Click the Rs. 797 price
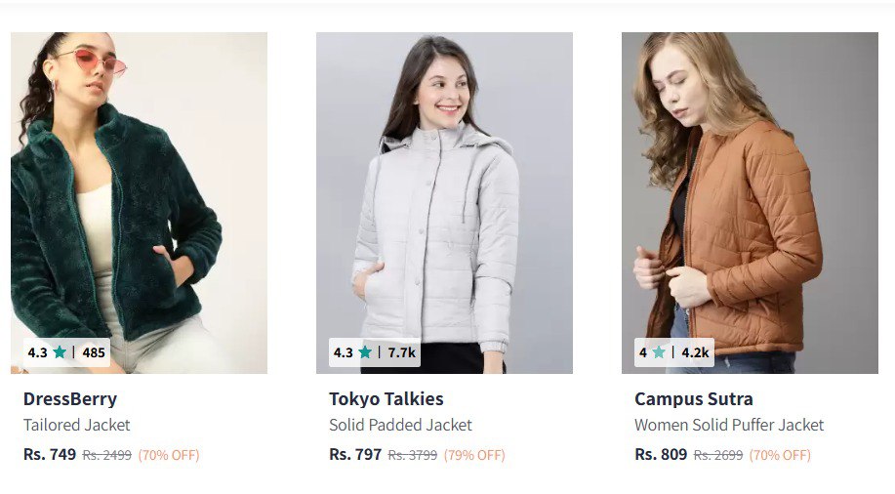895x494 pixels. click(355, 454)
